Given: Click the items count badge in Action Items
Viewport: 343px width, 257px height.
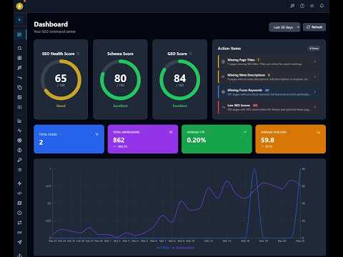Looking at the screenshot, I should click(x=314, y=49).
